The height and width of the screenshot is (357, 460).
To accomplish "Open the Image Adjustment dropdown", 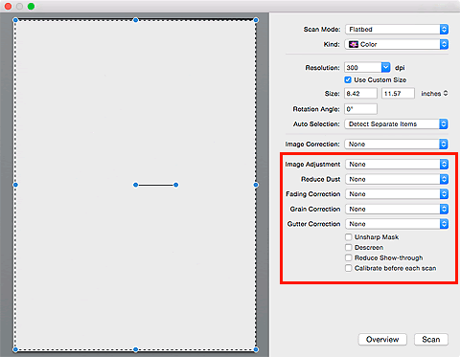I will 397,165.
